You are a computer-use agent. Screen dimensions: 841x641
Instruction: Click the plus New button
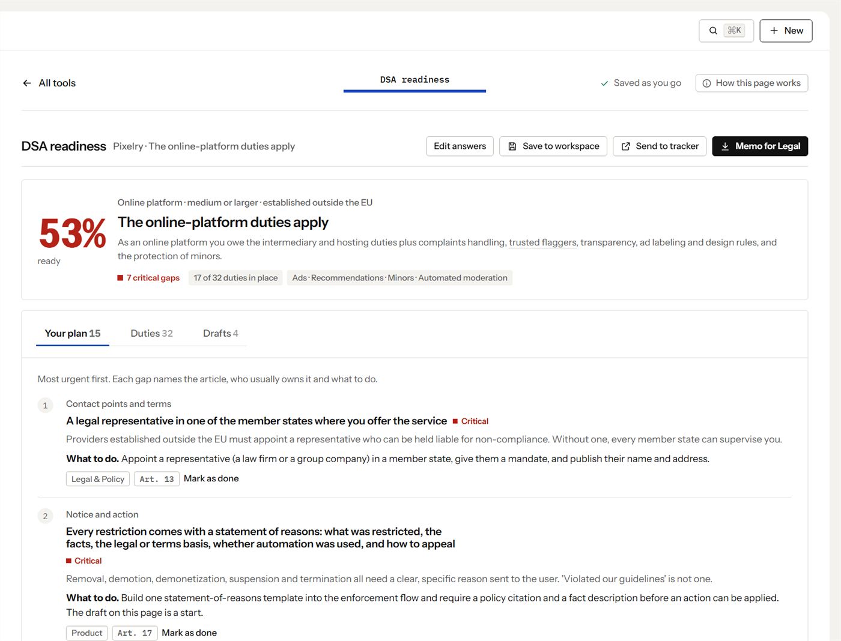click(786, 31)
